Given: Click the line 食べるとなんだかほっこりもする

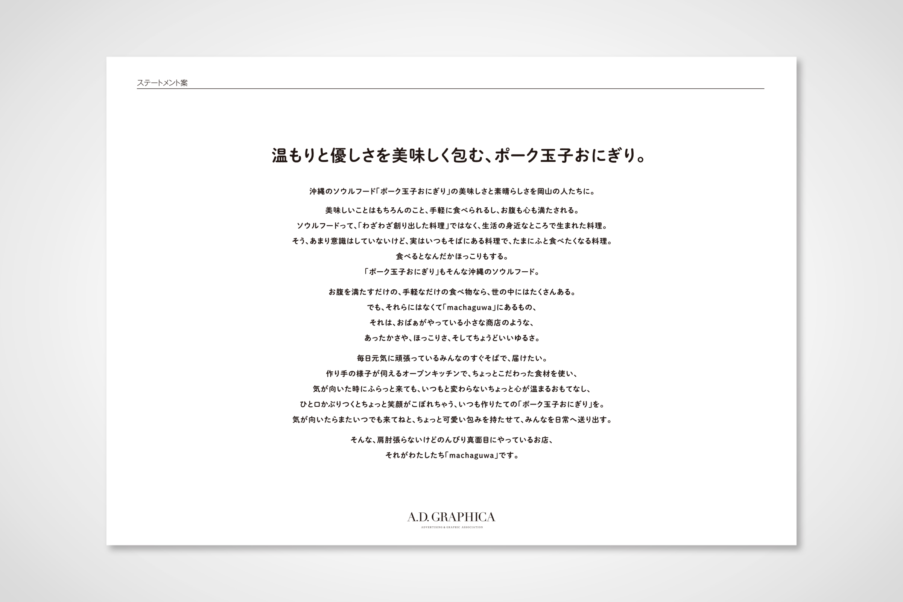Looking at the screenshot, I should coord(452,257).
